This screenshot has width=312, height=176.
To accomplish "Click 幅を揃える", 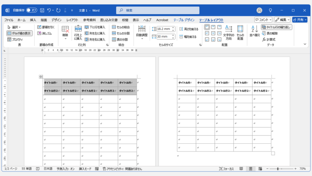I will (x=188, y=37).
